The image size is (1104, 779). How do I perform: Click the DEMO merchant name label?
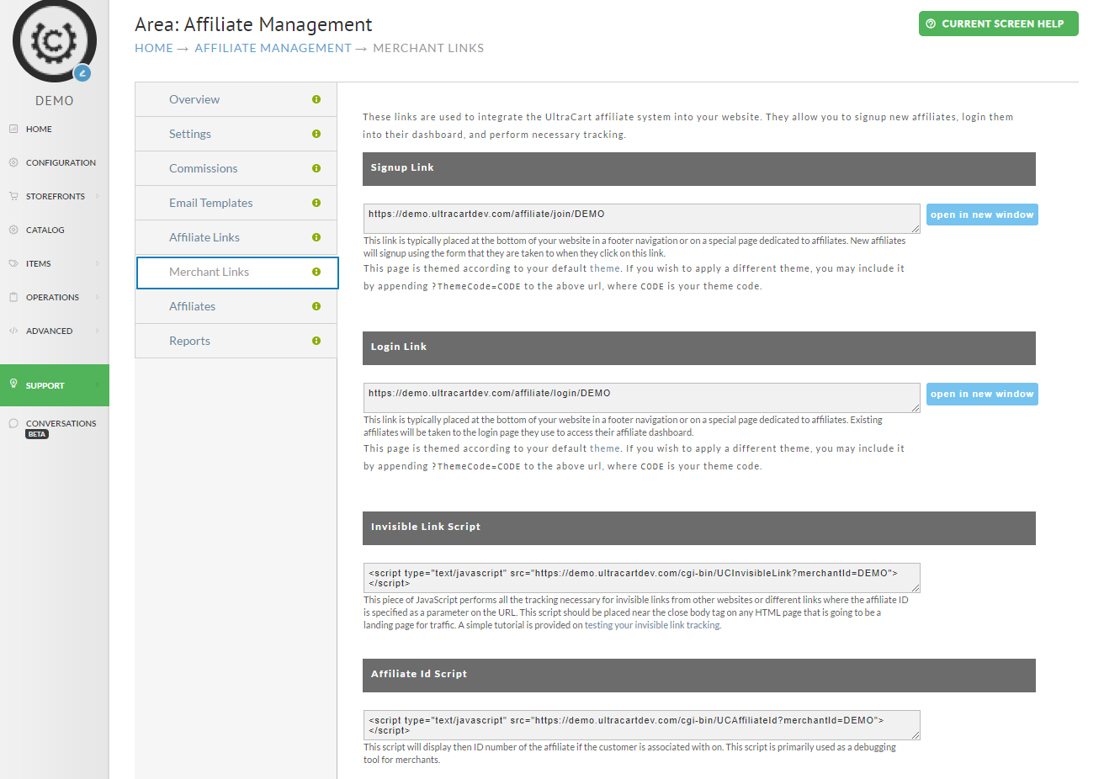pos(55,101)
